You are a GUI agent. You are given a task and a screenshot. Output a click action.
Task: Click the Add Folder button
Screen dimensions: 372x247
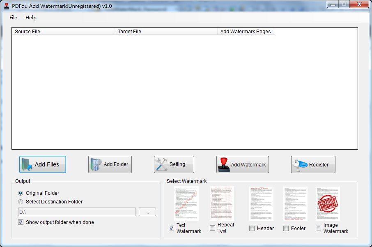pyautogui.click(x=110, y=164)
